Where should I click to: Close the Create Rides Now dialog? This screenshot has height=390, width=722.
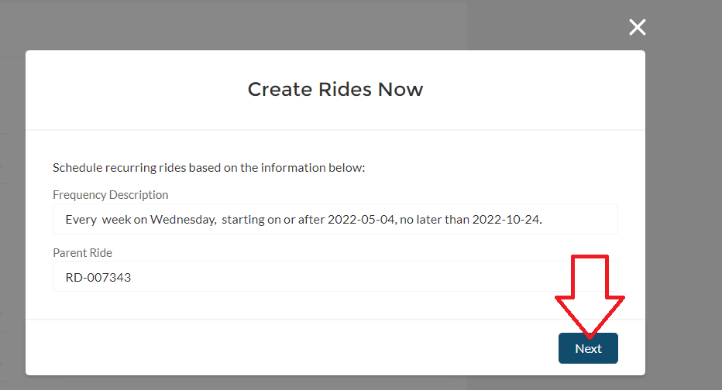(x=637, y=28)
